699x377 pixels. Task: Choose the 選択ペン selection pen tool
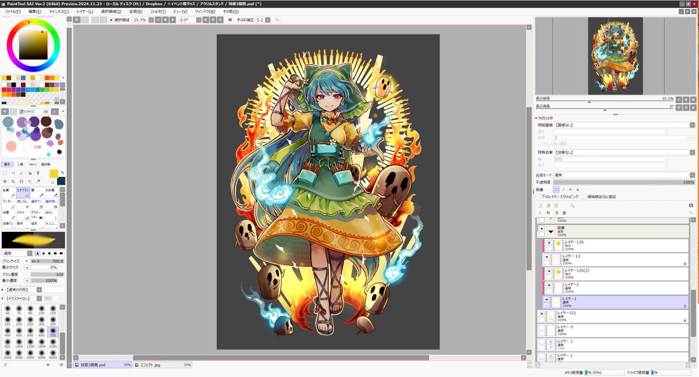pyautogui.click(x=37, y=204)
